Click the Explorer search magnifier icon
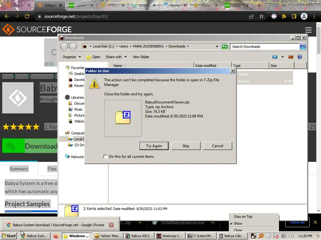This screenshot has width=321, height=240. click(x=303, y=47)
